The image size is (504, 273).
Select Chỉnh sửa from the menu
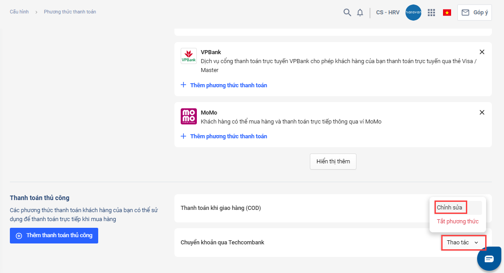click(x=450, y=207)
